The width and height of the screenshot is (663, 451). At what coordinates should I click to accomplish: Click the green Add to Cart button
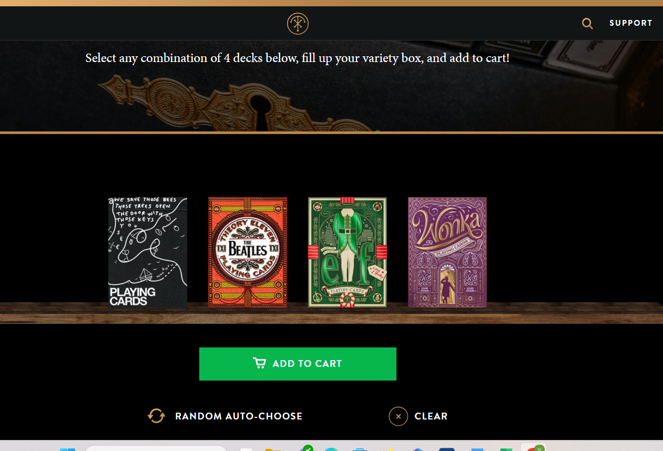coord(298,364)
